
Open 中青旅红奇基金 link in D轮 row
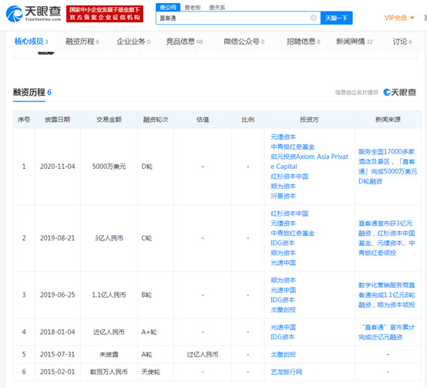click(292, 147)
